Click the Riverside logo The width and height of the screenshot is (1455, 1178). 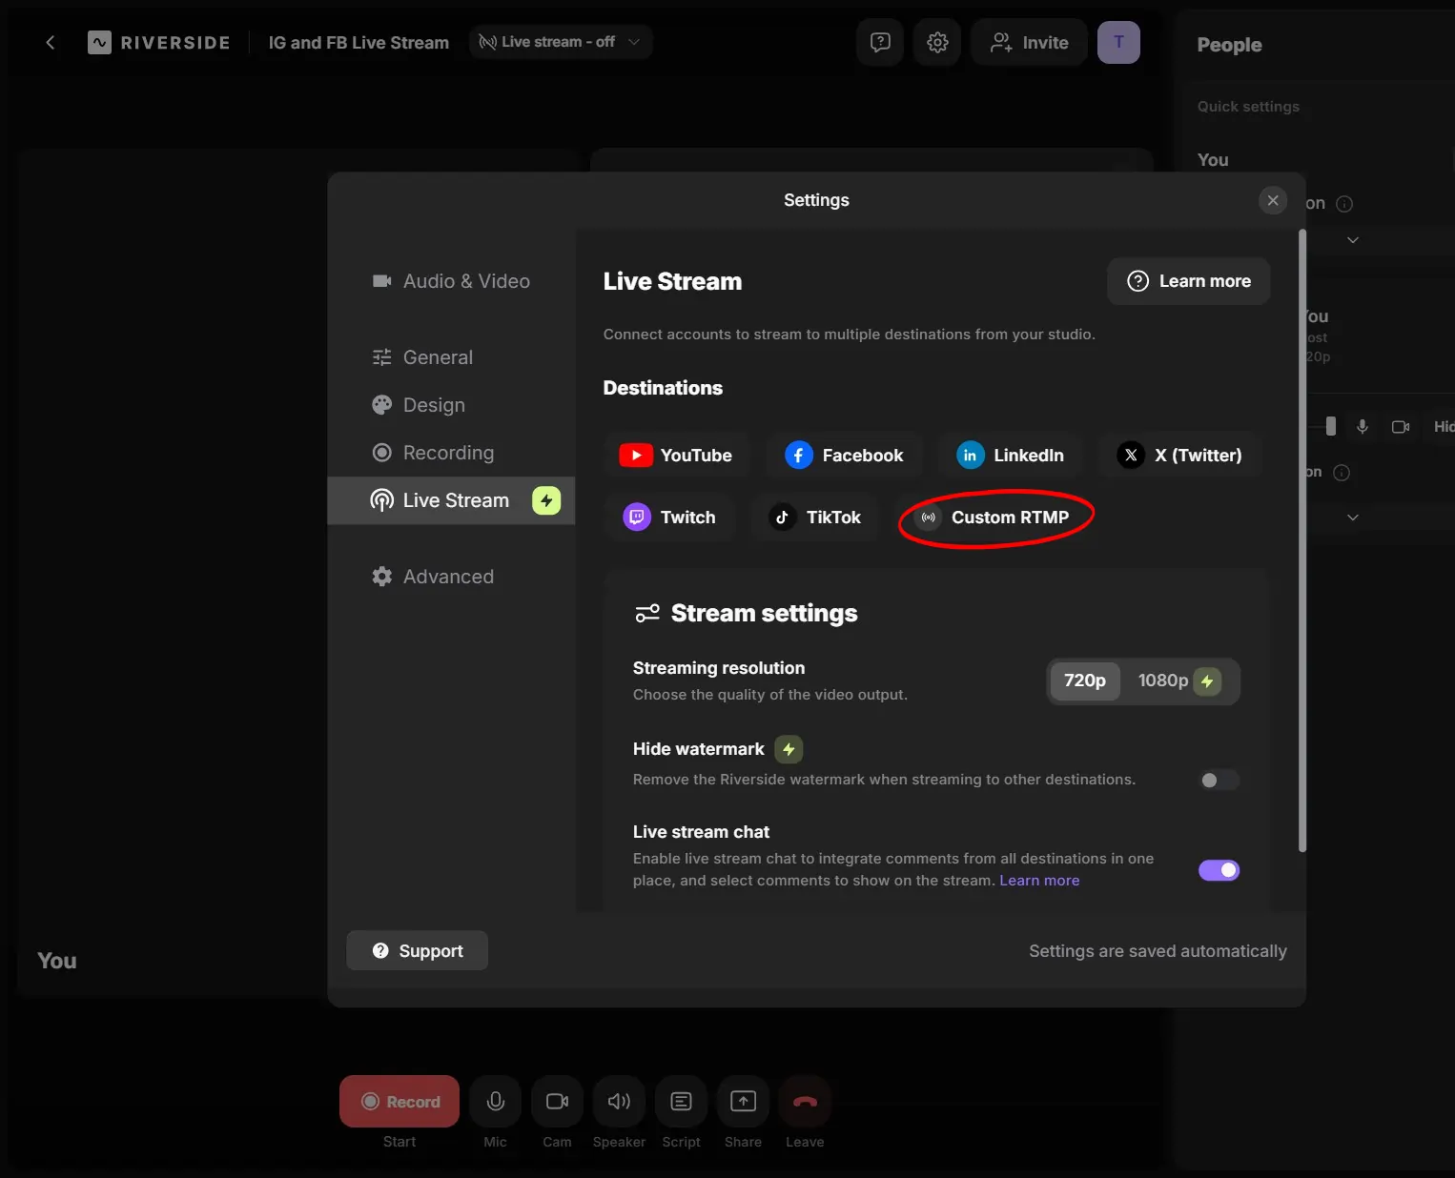point(159,42)
